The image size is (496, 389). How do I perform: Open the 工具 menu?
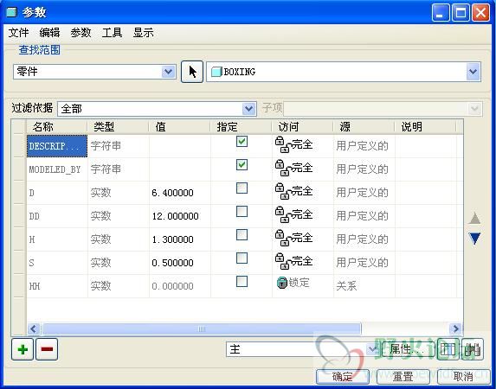click(x=112, y=33)
